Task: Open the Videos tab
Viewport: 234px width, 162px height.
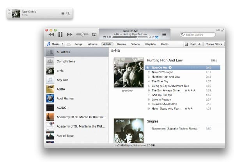Action: (135, 44)
